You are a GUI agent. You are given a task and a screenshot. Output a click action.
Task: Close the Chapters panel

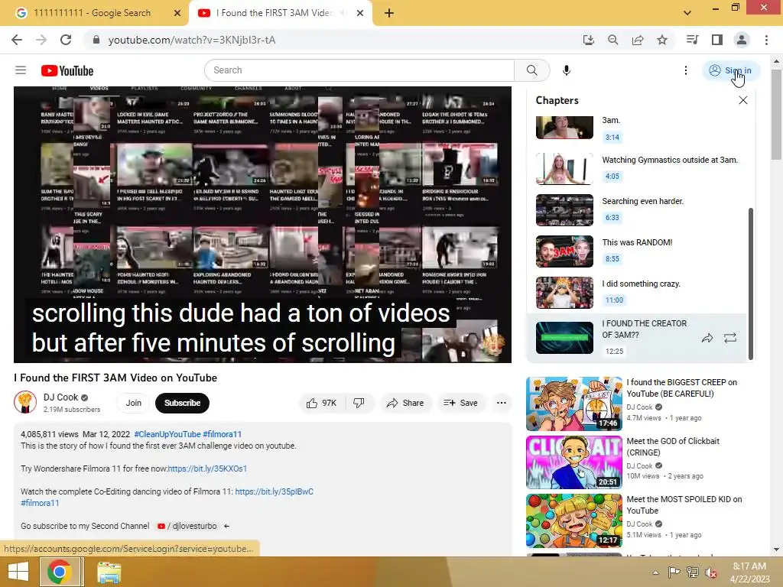(x=743, y=100)
